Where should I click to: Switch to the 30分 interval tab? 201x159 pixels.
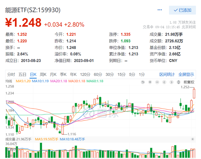[x=110, y=74]
